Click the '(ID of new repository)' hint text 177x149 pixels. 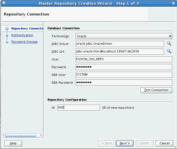click(118, 108)
